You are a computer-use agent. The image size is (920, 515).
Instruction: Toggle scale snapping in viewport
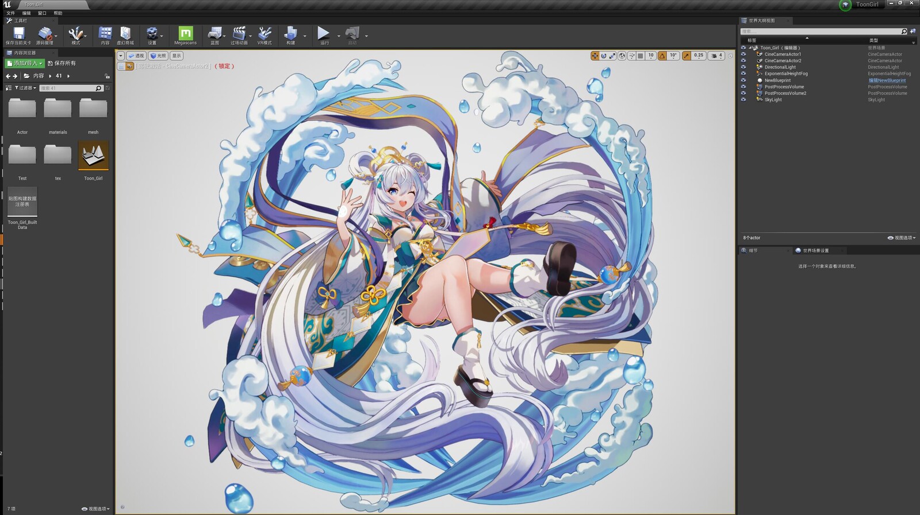pyautogui.click(x=687, y=56)
